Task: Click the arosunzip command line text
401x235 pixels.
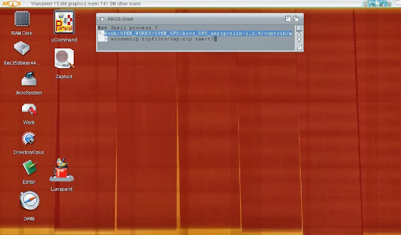Action: (162, 39)
